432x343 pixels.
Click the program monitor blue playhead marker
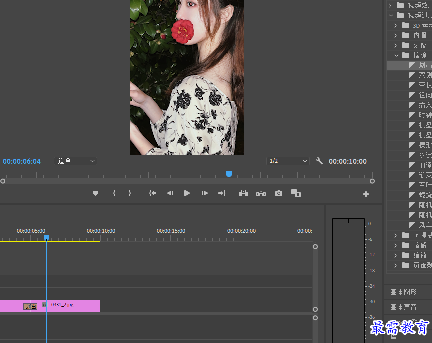[x=229, y=174]
